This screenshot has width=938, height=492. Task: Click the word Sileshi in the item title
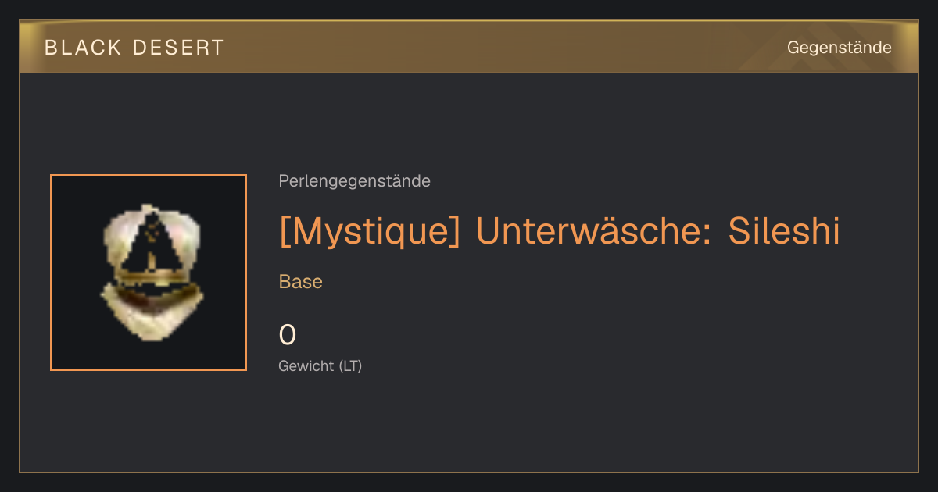(x=784, y=231)
